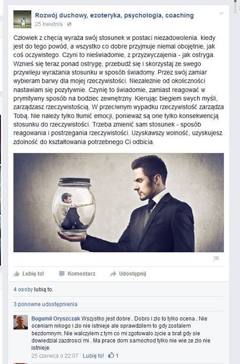240x364 pixels.
Task: Click the page profile picture thumbnail
Action: point(22,19)
